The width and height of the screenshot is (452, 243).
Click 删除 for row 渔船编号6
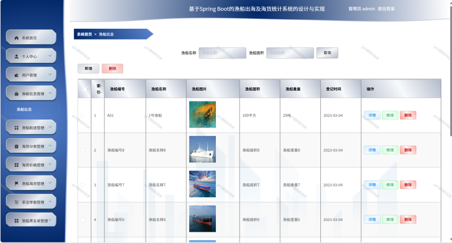408,219
